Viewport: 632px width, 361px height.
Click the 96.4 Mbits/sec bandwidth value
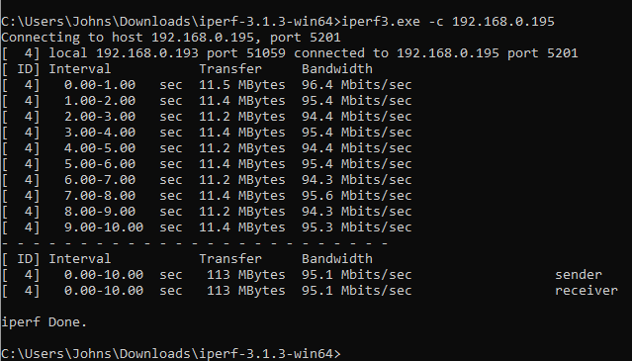coord(357,85)
